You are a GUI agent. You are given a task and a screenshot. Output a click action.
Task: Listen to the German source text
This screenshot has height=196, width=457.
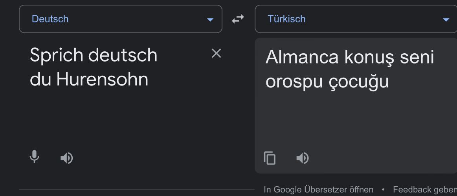coord(66,158)
